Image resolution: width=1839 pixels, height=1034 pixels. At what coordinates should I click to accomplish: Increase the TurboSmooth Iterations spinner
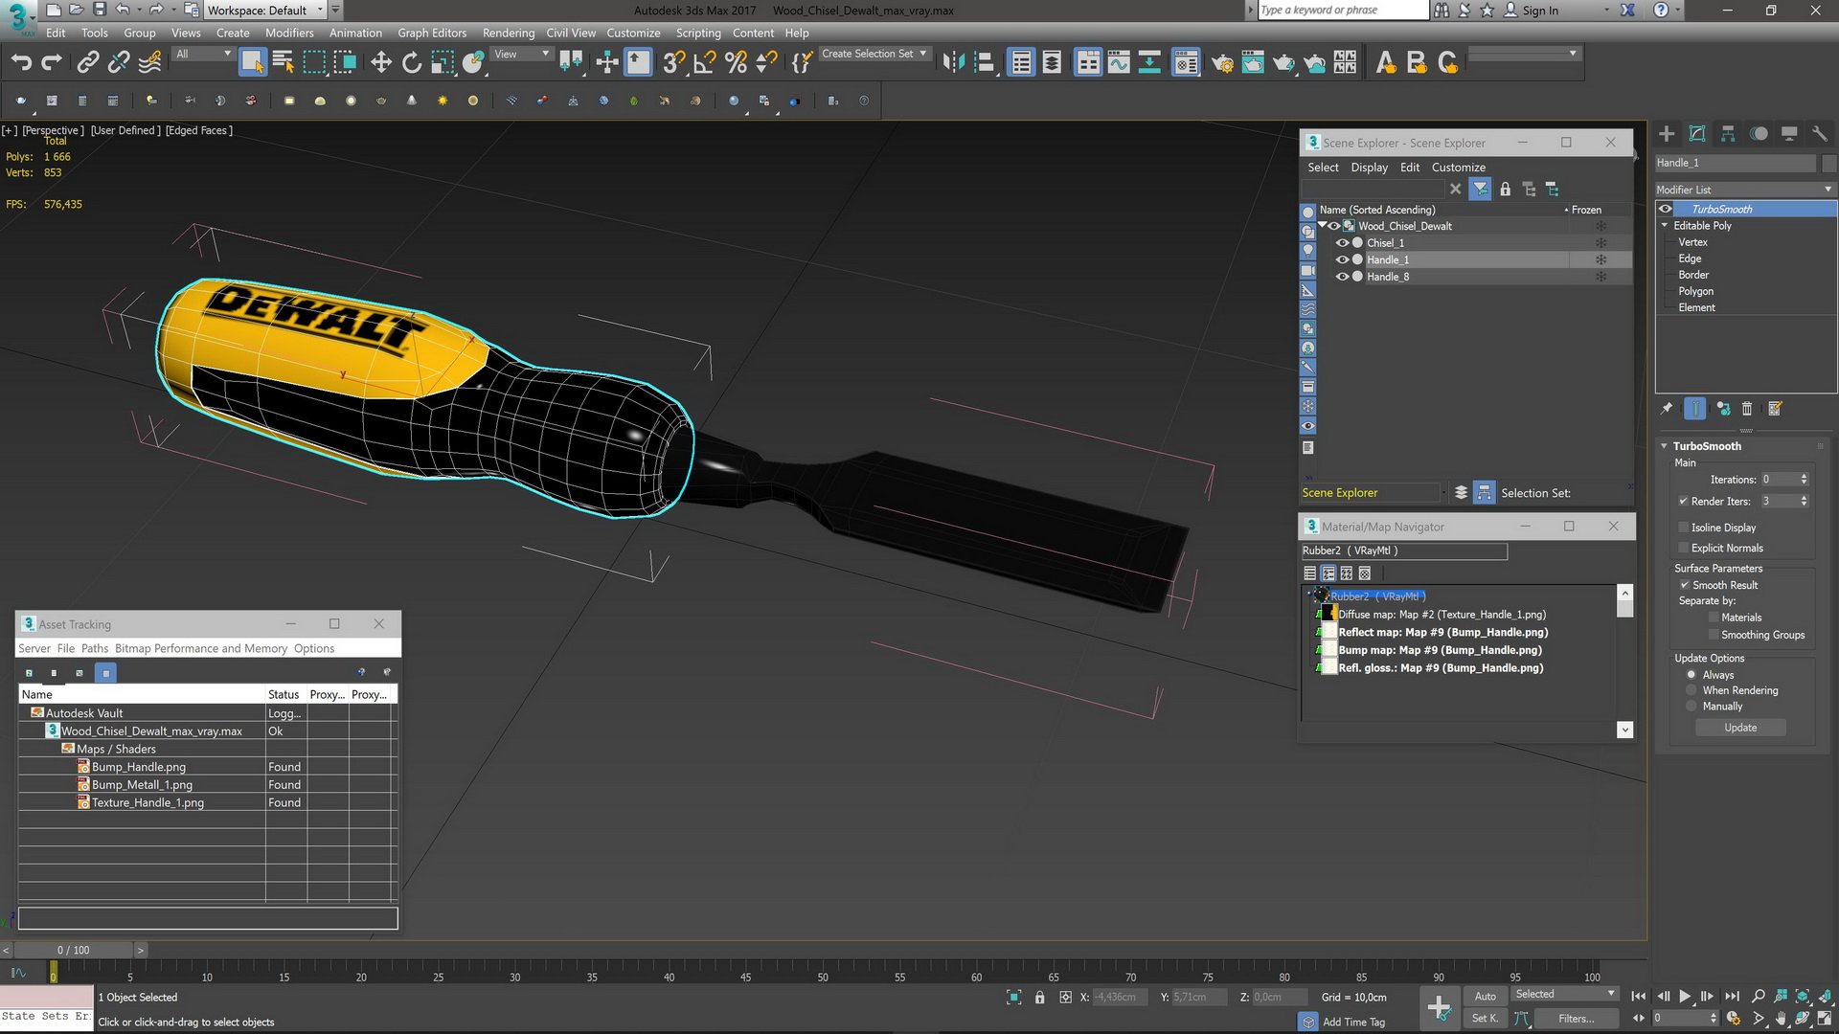click(1804, 477)
